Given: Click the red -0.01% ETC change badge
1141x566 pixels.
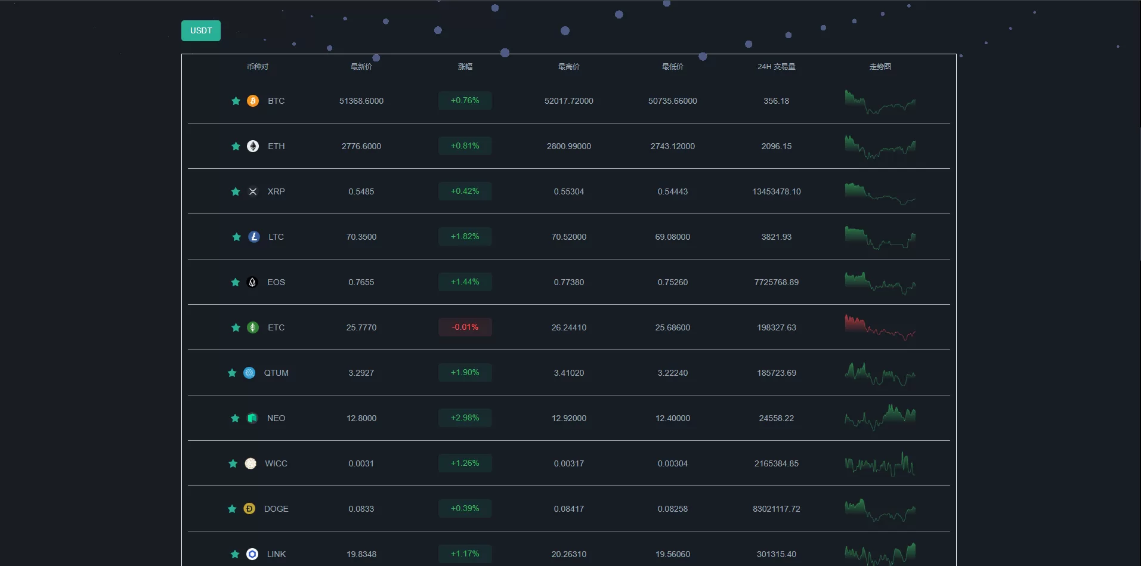Looking at the screenshot, I should [465, 327].
